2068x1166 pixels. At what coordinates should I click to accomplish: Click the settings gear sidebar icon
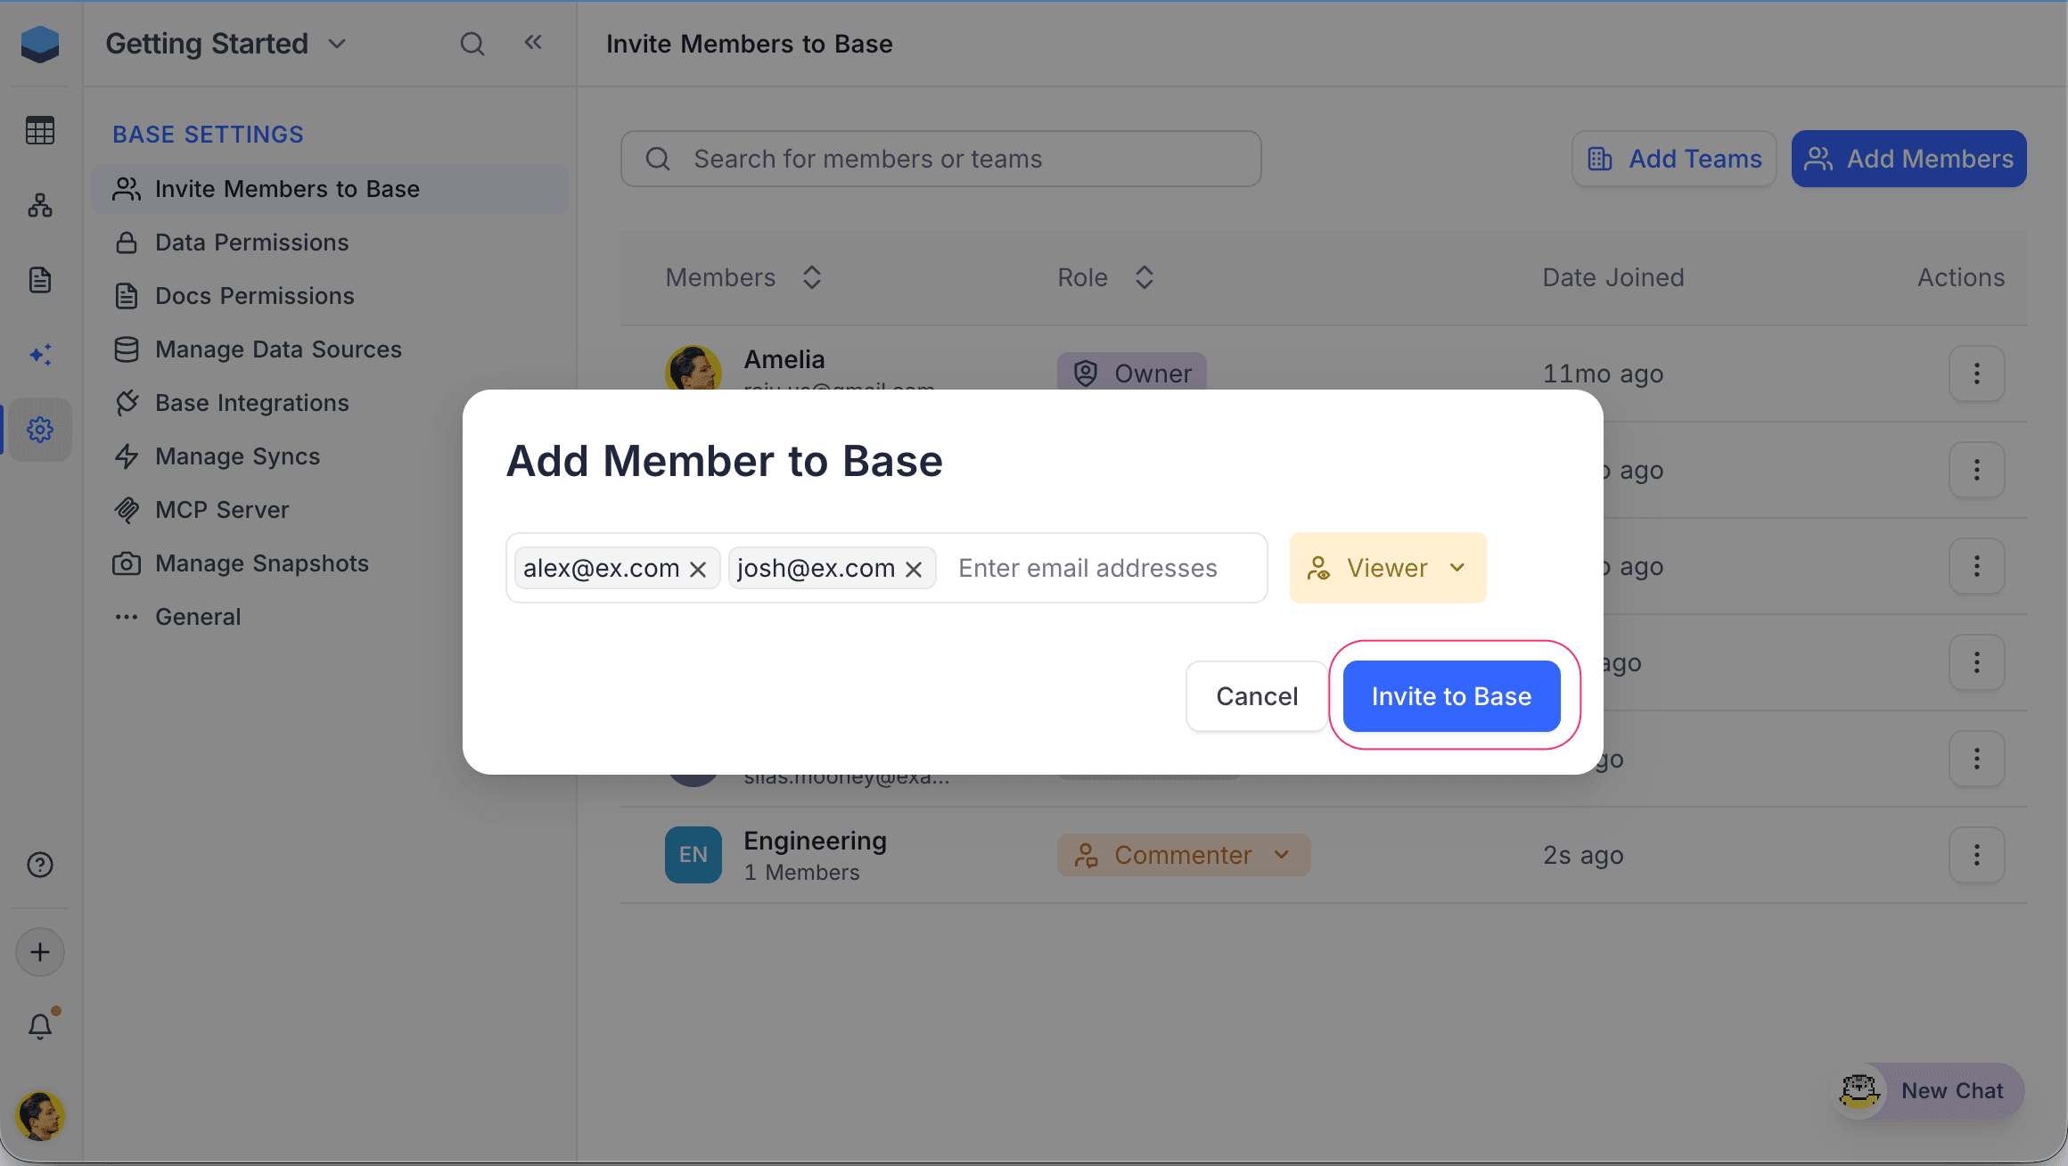coord(40,430)
